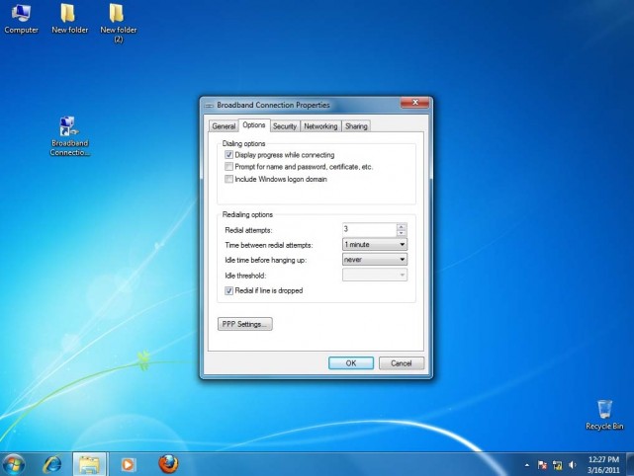Show hidden tray icons arrow
The width and height of the screenshot is (634, 476).
[x=527, y=465]
